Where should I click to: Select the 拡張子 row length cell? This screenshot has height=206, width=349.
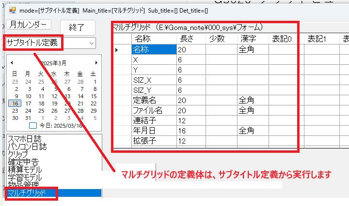tap(191, 141)
